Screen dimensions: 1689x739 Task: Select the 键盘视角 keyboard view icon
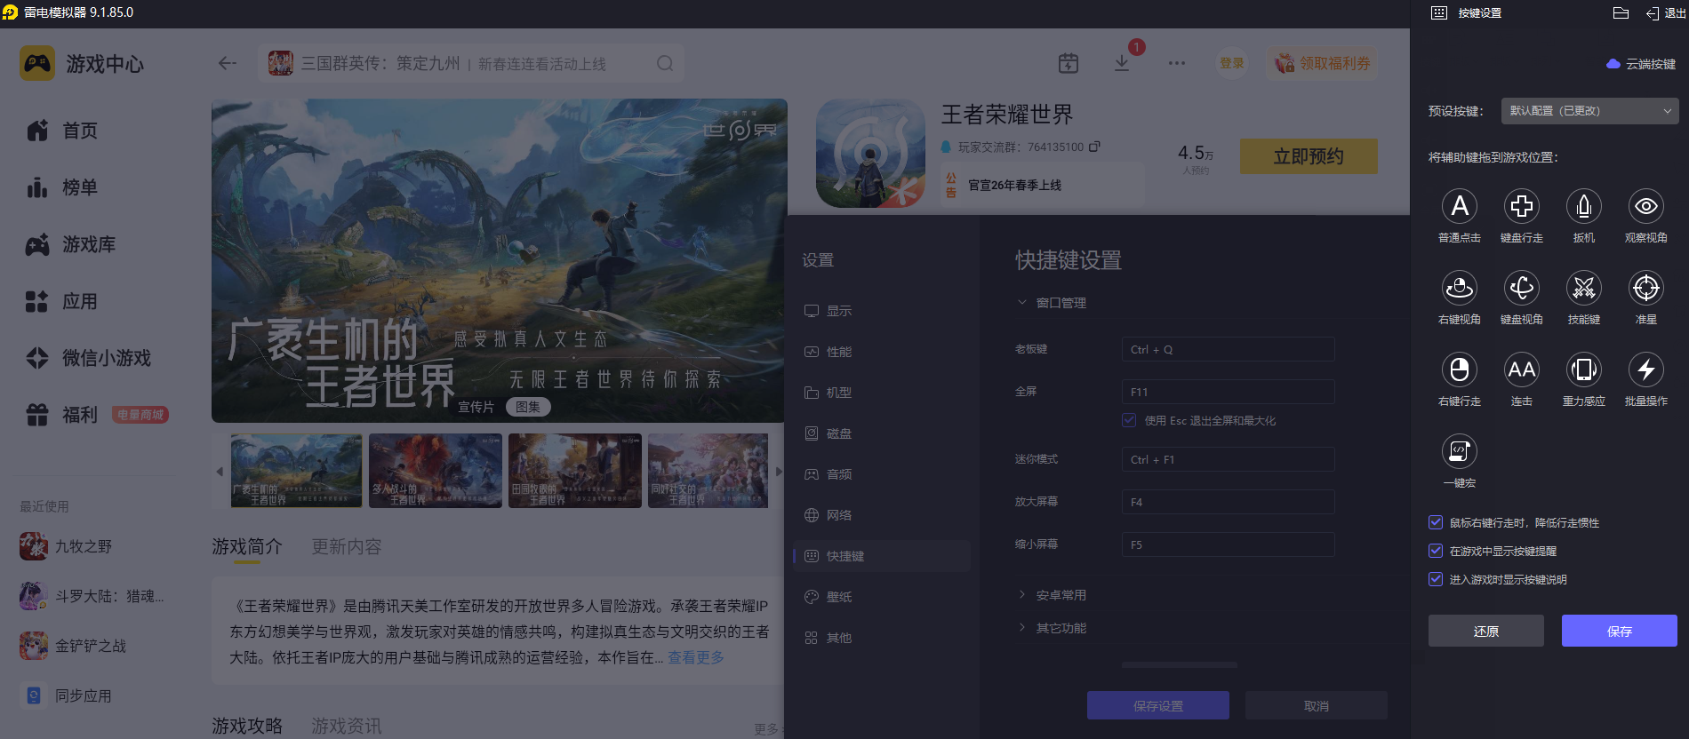(x=1522, y=288)
